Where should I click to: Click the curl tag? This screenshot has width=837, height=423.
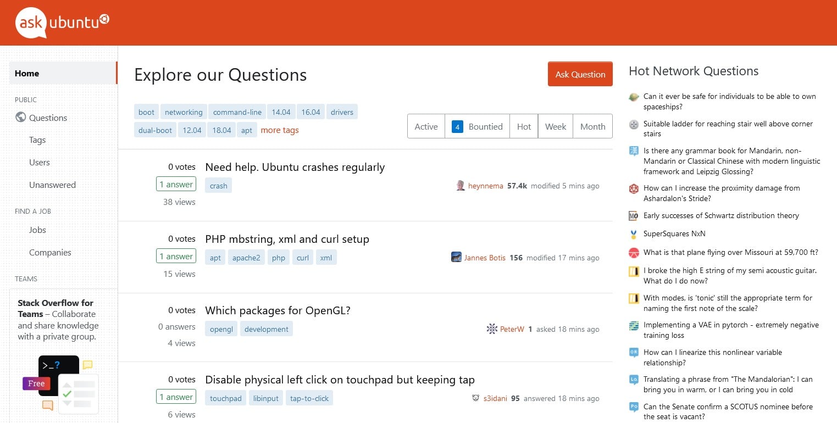click(303, 258)
